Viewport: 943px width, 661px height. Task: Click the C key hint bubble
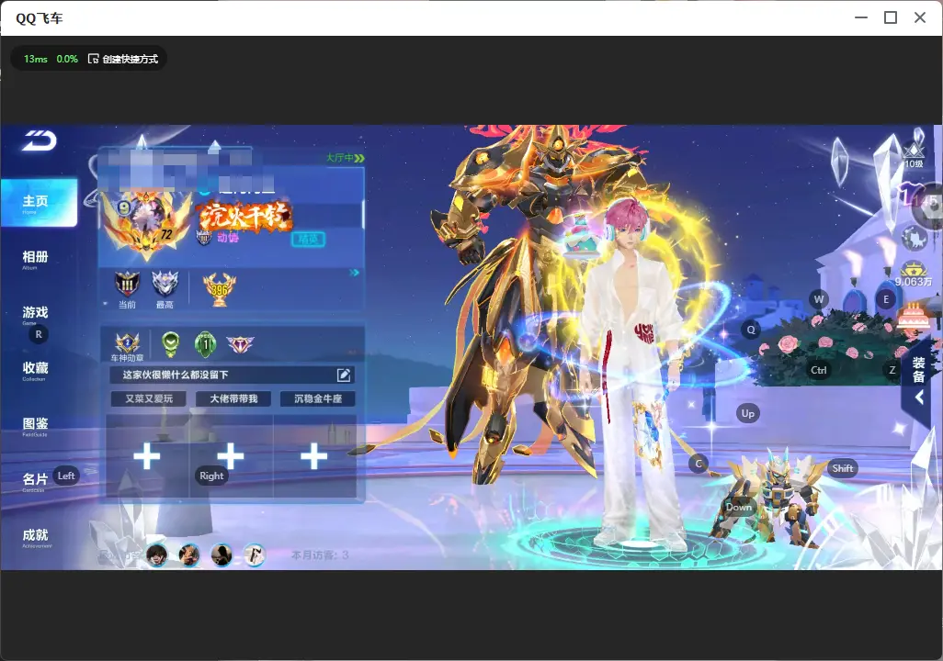699,464
